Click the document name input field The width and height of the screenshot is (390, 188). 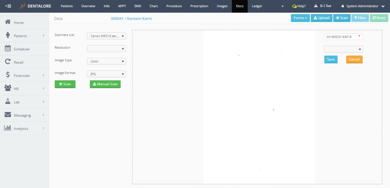pos(341,37)
